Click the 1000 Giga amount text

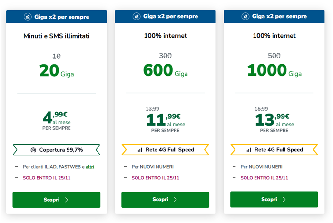[274, 70]
